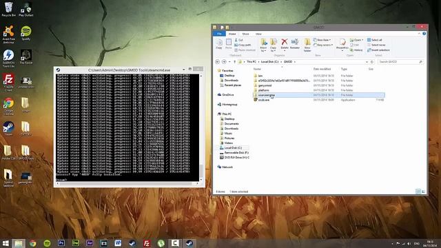Switch to the Home ribbon tab
This screenshot has width=441, height=248.
point(232,34)
